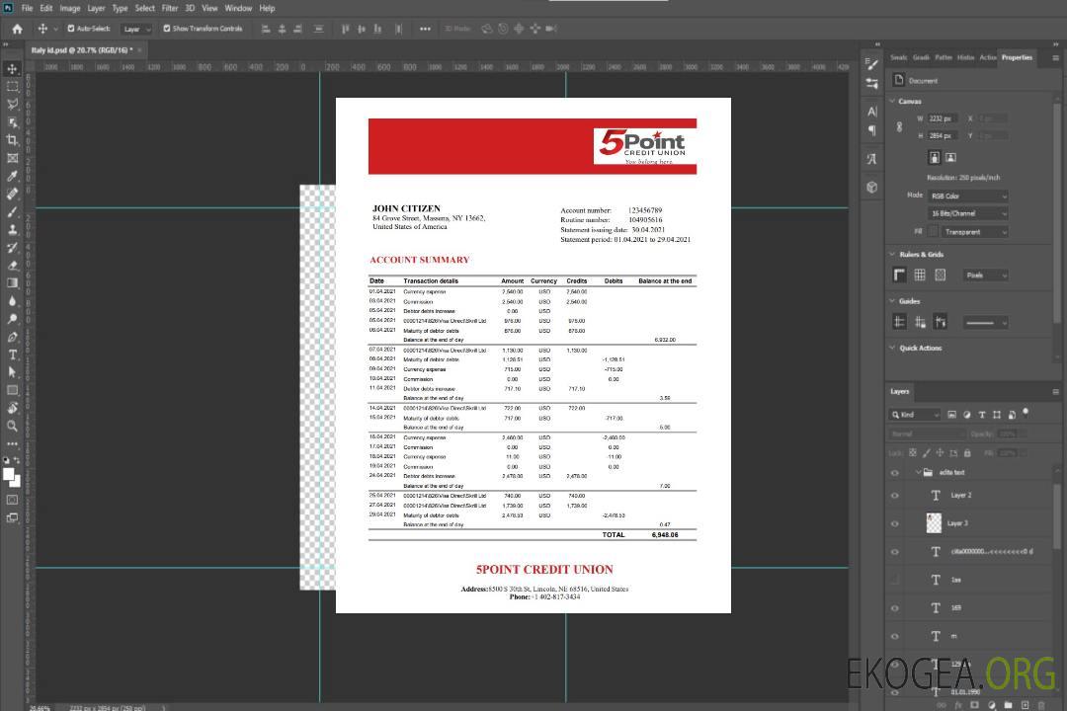This screenshot has width=1067, height=711.
Task: Collapse the Canvas section
Action: [892, 102]
